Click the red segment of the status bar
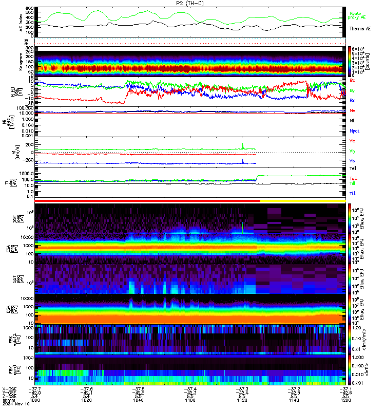The width and height of the screenshot is (385, 411). pyautogui.click(x=147, y=201)
